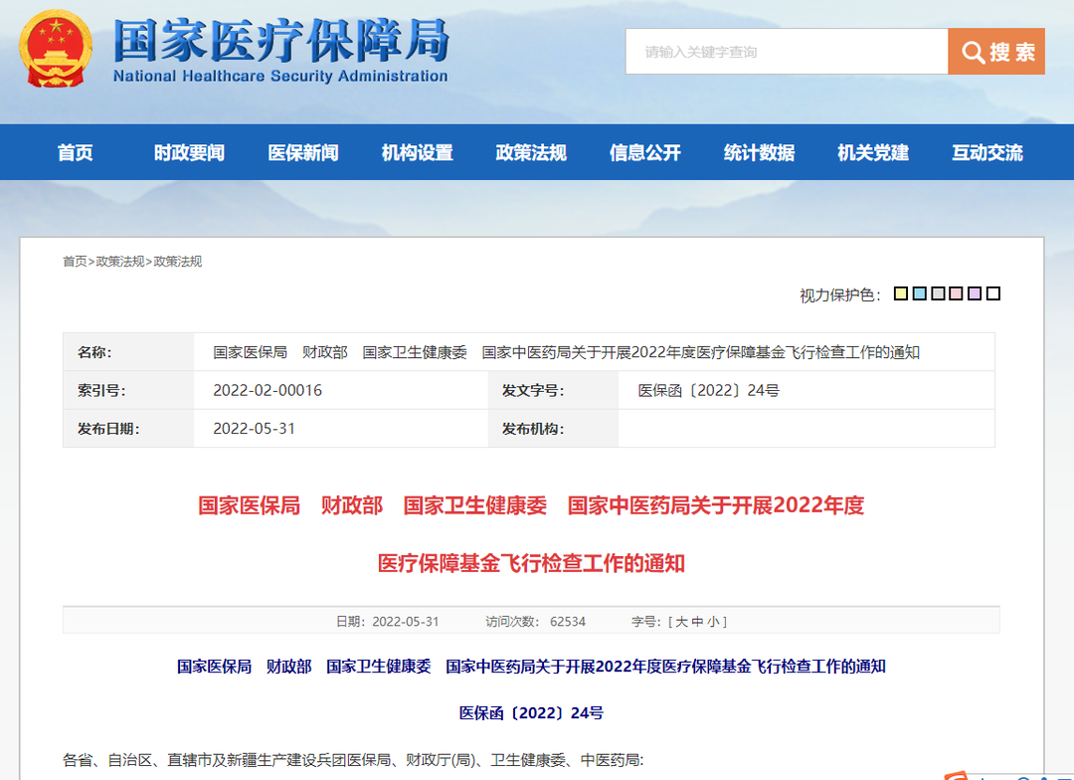Screen dimensions: 1074x780
Task: Set font size to 中
Action: pos(697,622)
